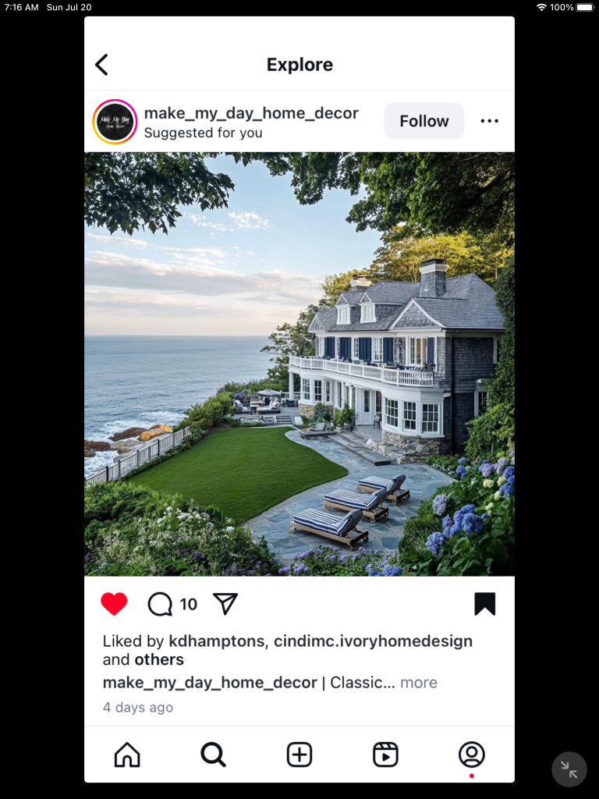This screenshot has height=799, width=599.
Task: Open kdhamptons profile from likes
Action: coord(217,641)
